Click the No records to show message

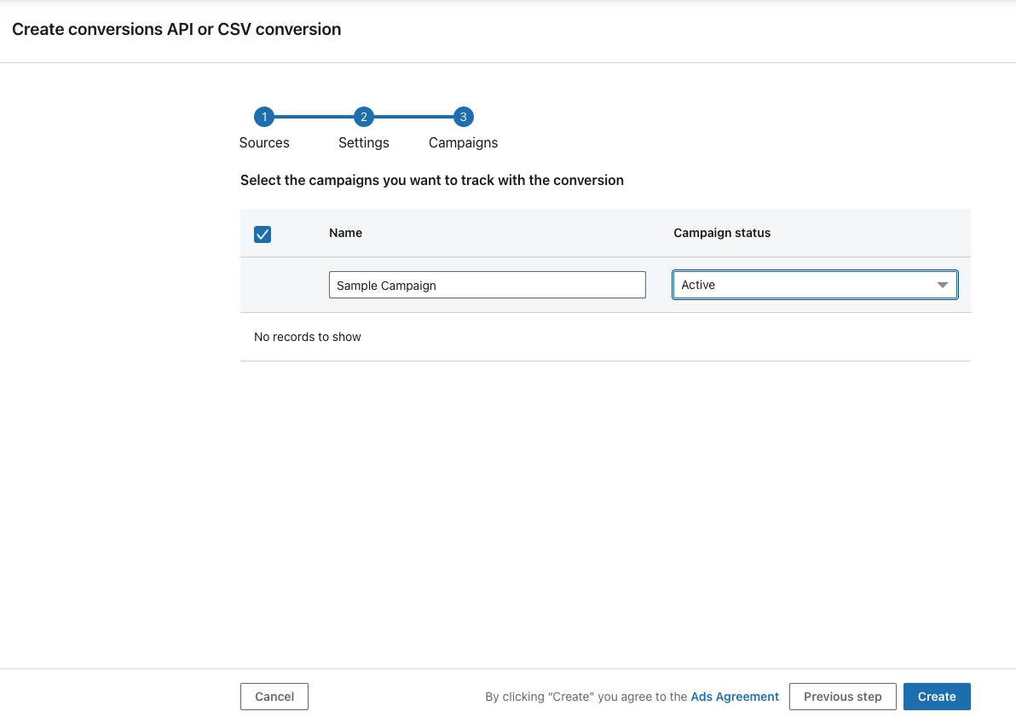click(307, 337)
